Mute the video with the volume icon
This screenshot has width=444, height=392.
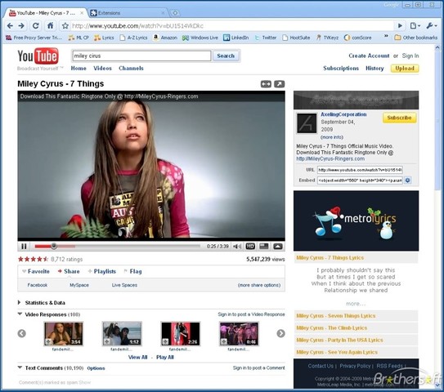tap(237, 247)
